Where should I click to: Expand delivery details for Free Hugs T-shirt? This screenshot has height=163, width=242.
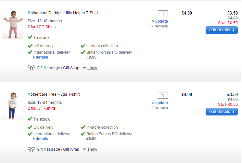coord(42,139)
